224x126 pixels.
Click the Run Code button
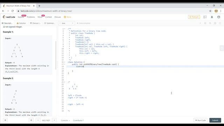tap(201, 120)
